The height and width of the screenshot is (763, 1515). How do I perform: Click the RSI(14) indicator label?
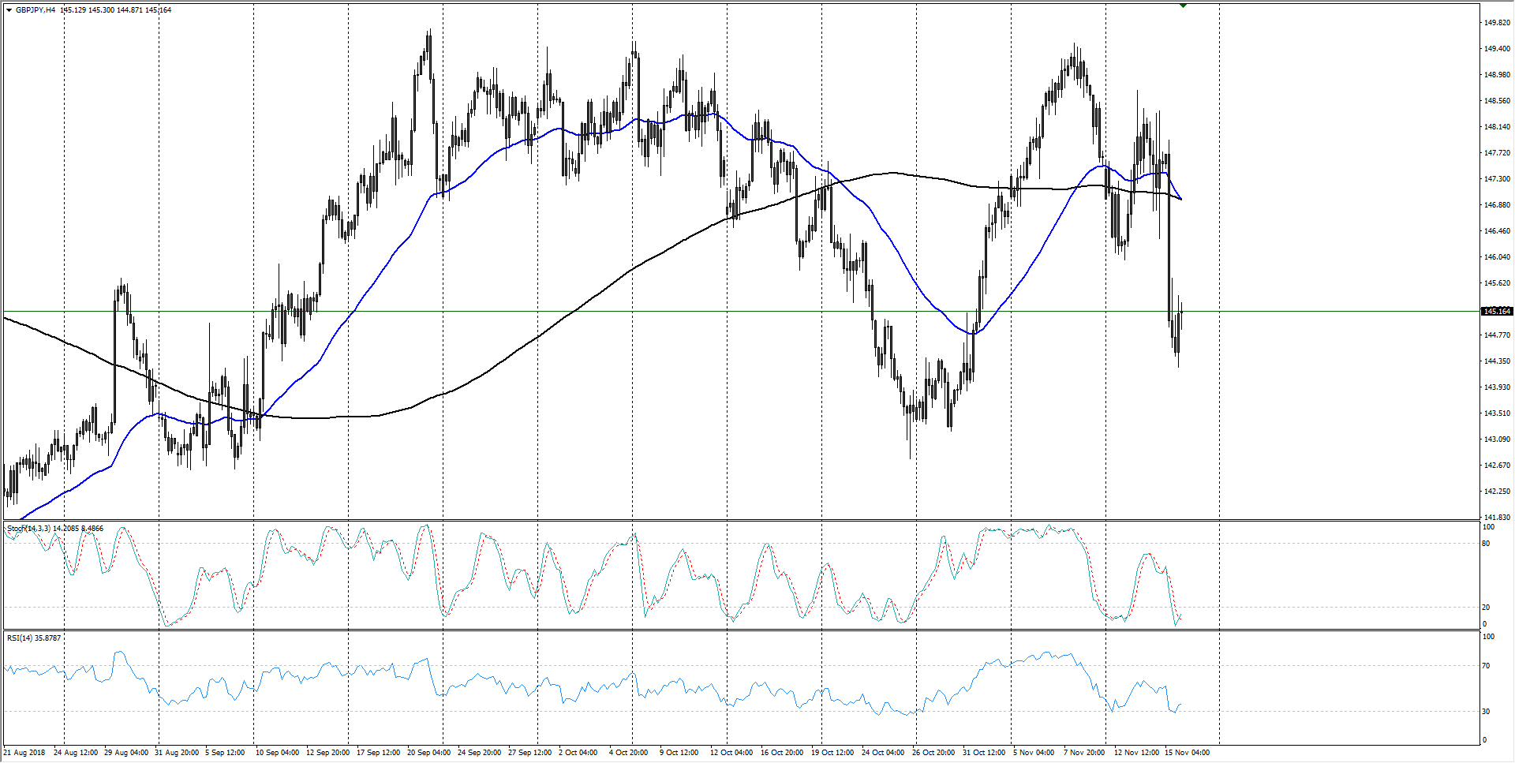tap(22, 638)
